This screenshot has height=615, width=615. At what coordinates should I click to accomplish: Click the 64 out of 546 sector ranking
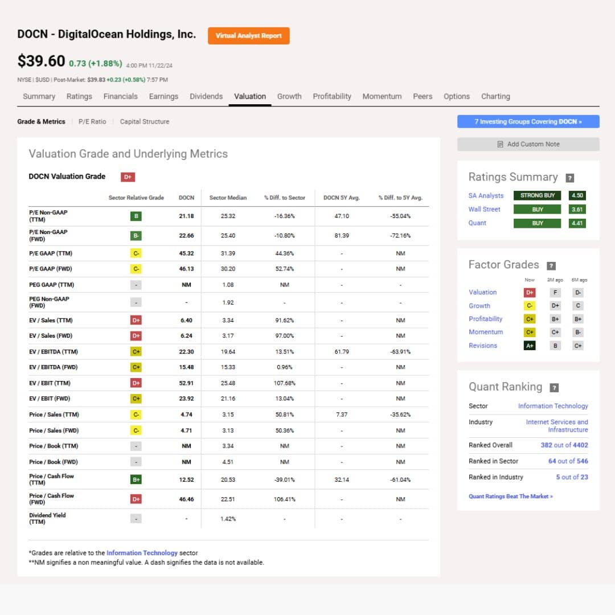[x=568, y=461]
